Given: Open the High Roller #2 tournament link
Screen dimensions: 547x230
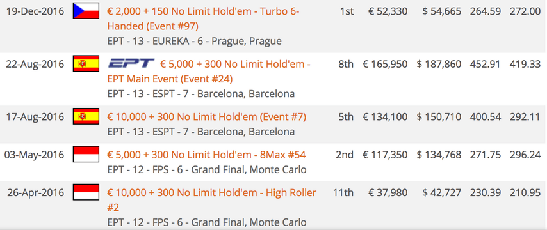Looking at the screenshot, I should (212, 200).
